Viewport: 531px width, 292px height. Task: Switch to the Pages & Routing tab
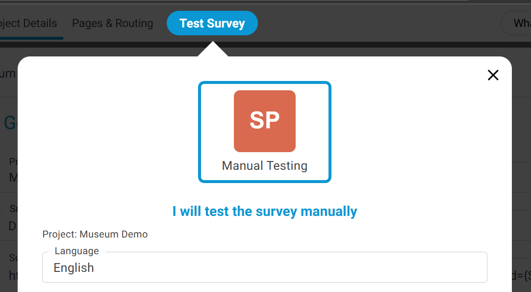coord(112,23)
